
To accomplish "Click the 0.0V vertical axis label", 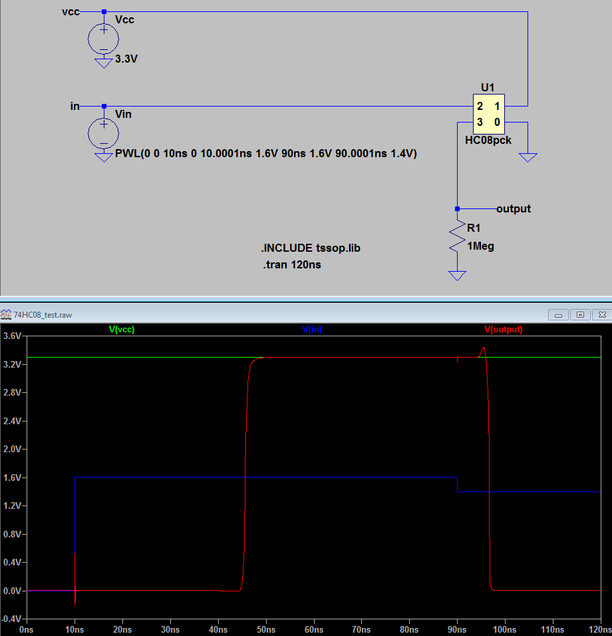I will [12, 591].
